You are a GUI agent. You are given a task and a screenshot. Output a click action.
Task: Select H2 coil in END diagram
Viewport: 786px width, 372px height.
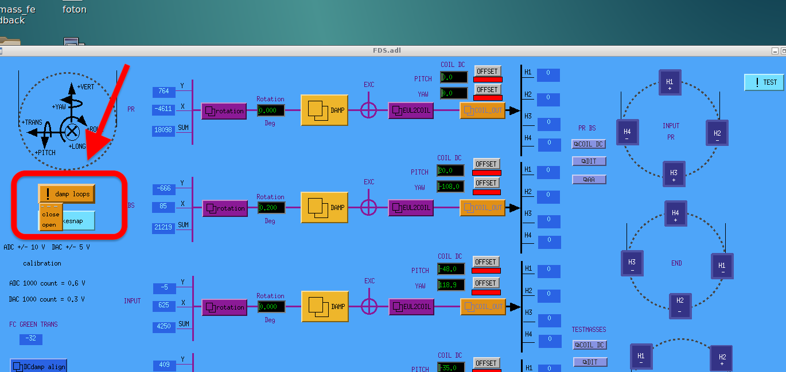point(680,306)
